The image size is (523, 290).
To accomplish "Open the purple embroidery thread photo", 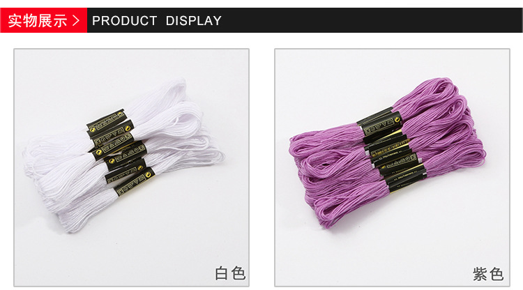I will tap(392, 168).
